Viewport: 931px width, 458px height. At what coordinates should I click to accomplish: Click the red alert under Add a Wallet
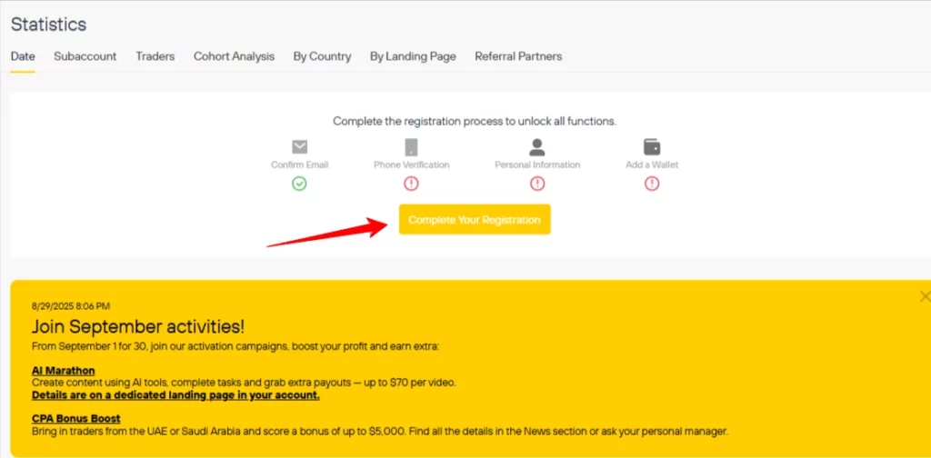[x=652, y=184]
